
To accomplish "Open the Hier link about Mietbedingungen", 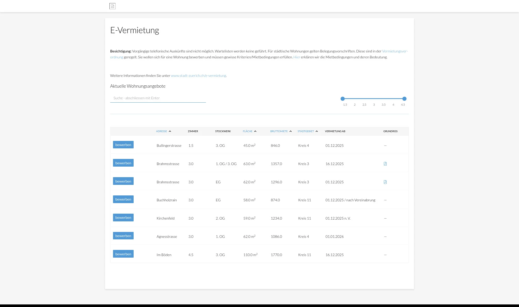I will pyautogui.click(x=297, y=57).
